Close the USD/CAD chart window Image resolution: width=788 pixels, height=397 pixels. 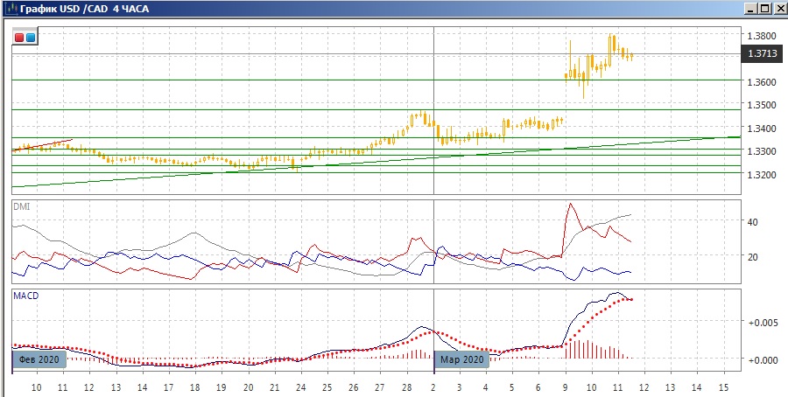point(778,9)
